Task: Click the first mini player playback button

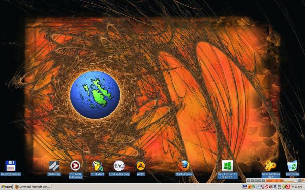Action: click(249, 181)
